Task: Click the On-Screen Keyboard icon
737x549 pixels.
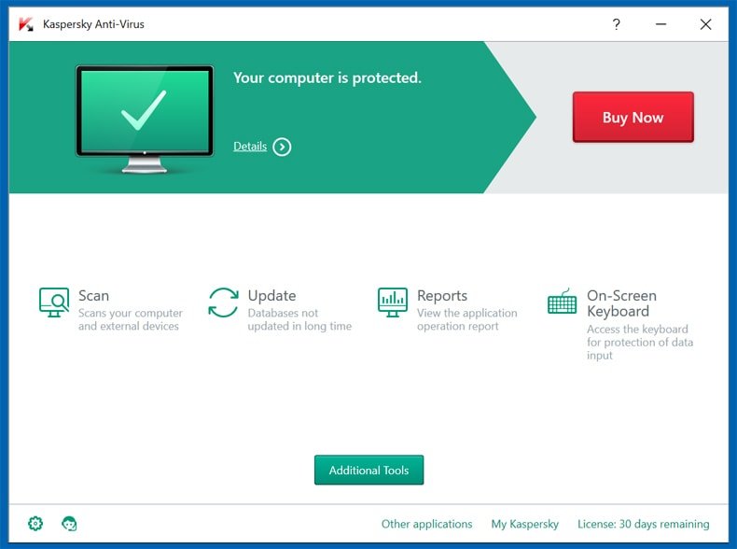Action: coord(563,301)
